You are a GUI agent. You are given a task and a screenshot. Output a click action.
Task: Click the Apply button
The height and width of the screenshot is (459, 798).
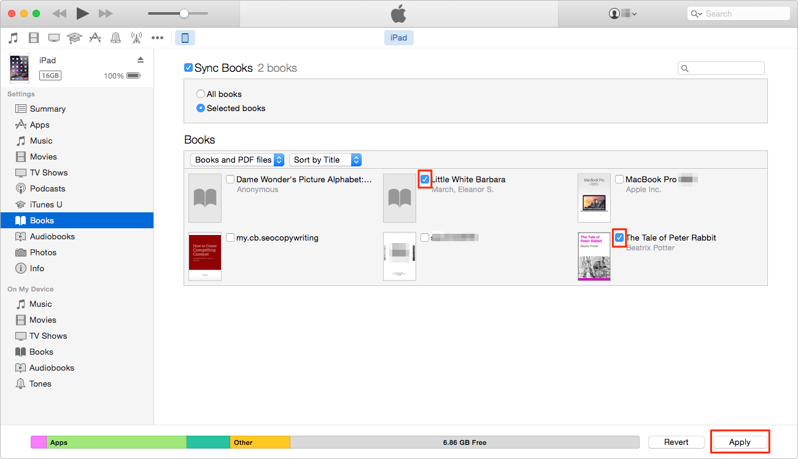click(x=740, y=442)
